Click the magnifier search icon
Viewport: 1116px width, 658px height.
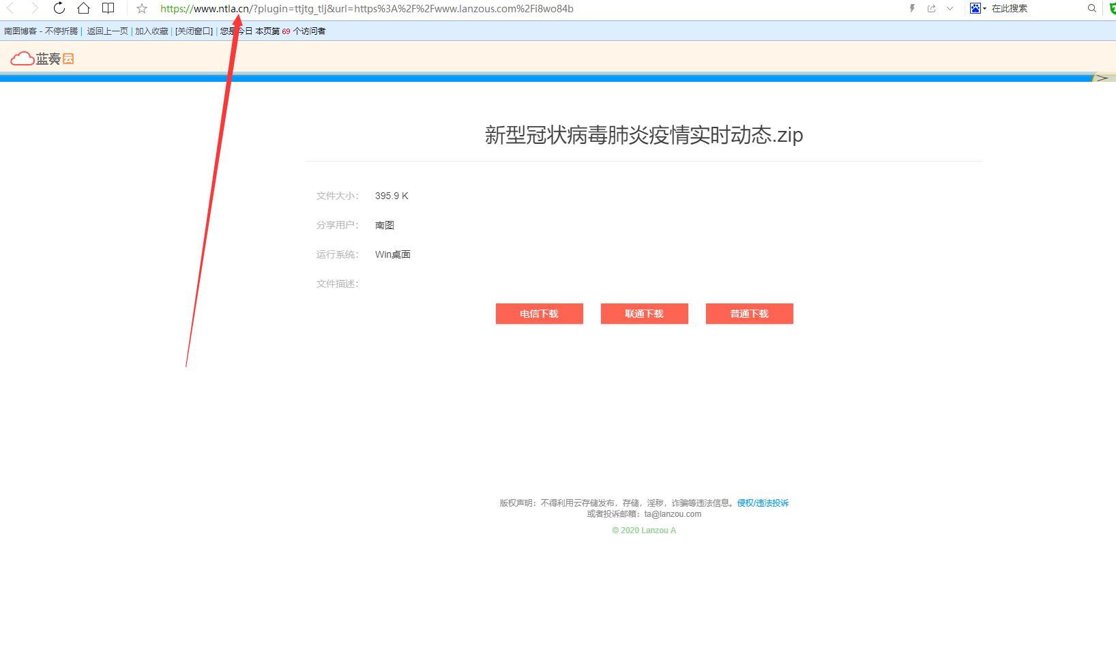coord(1091,9)
